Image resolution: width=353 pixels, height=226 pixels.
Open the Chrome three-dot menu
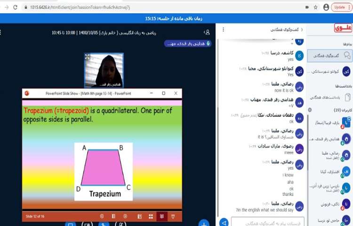[350, 7]
